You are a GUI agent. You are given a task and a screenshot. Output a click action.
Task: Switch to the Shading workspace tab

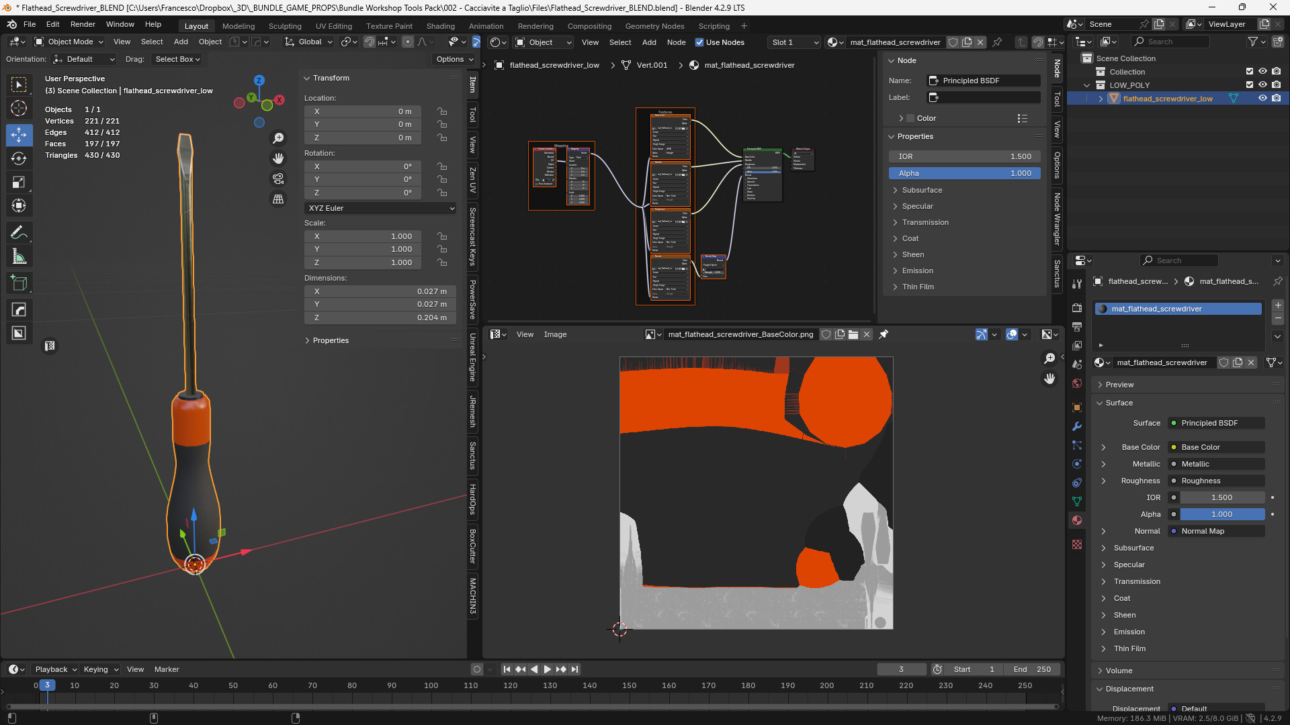440,26
